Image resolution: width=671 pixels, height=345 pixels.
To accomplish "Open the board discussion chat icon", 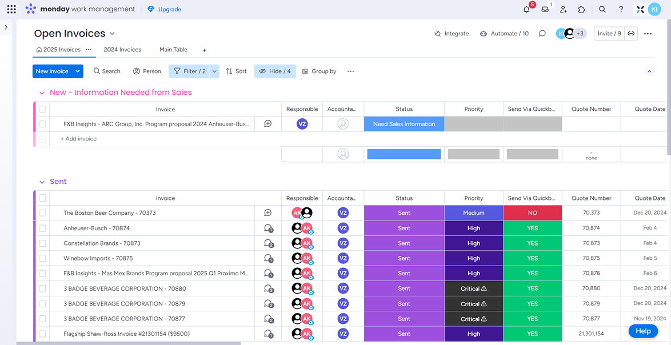I will tap(542, 34).
